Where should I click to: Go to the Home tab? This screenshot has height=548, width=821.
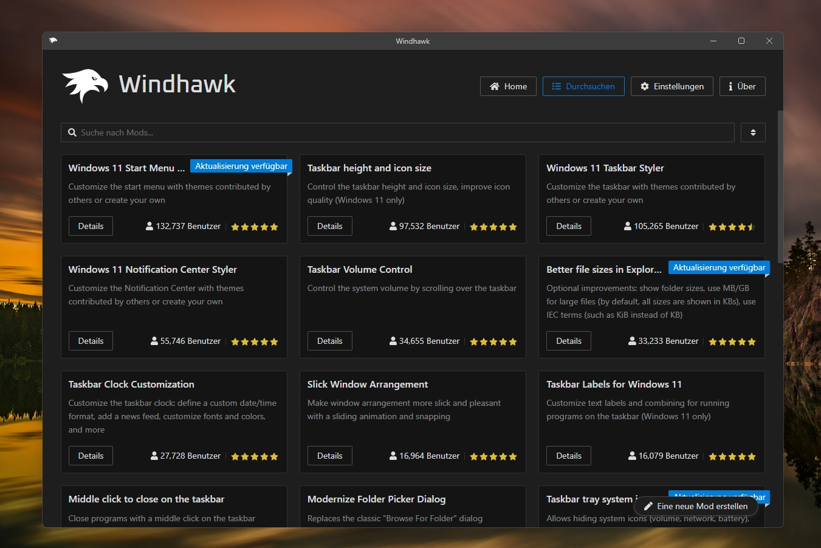pos(508,86)
